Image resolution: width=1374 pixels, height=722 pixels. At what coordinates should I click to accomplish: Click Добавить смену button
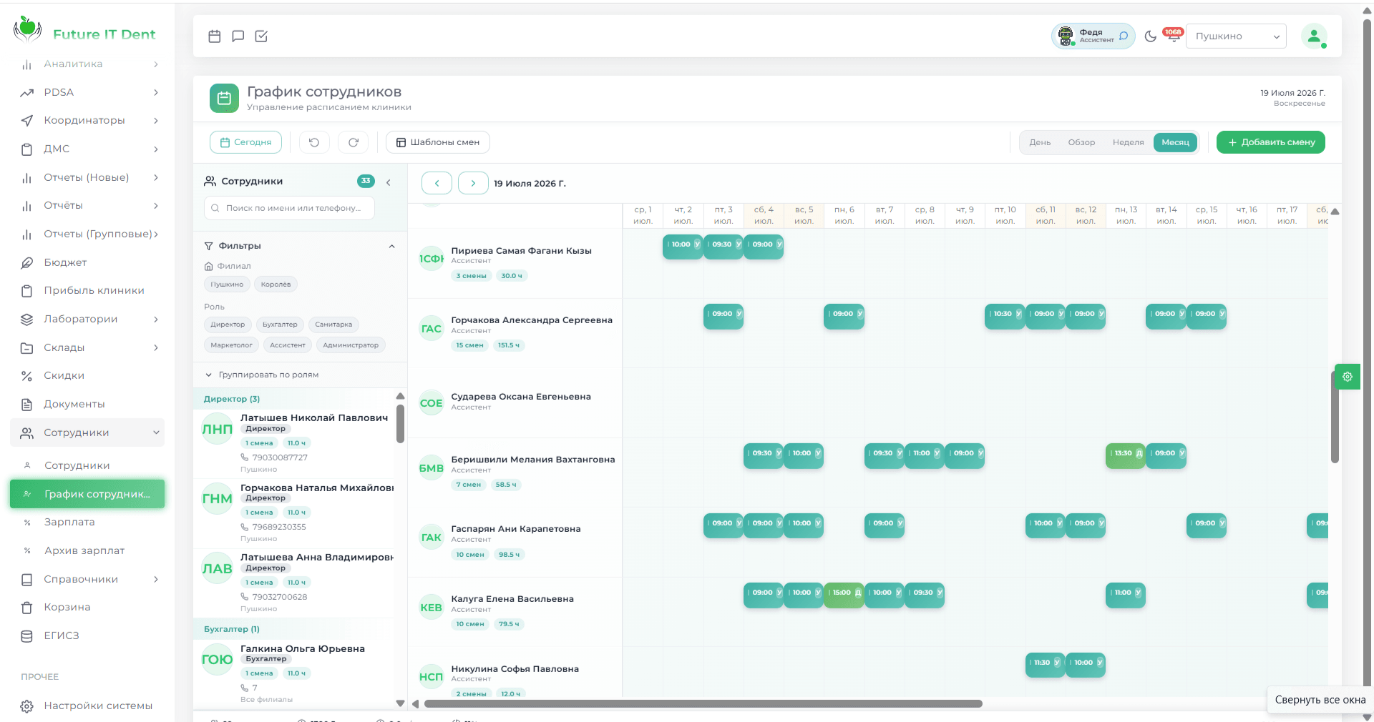pyautogui.click(x=1271, y=142)
